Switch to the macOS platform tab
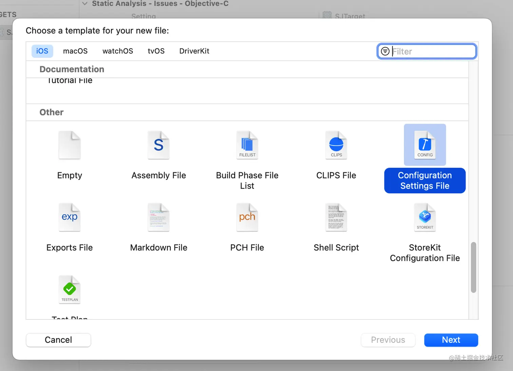Screen dimensions: 513x371 coord(75,51)
